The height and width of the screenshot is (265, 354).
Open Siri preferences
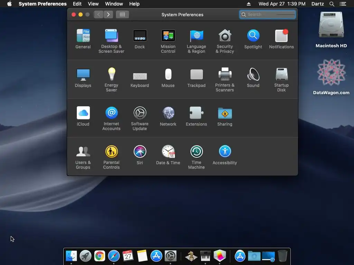140,155
